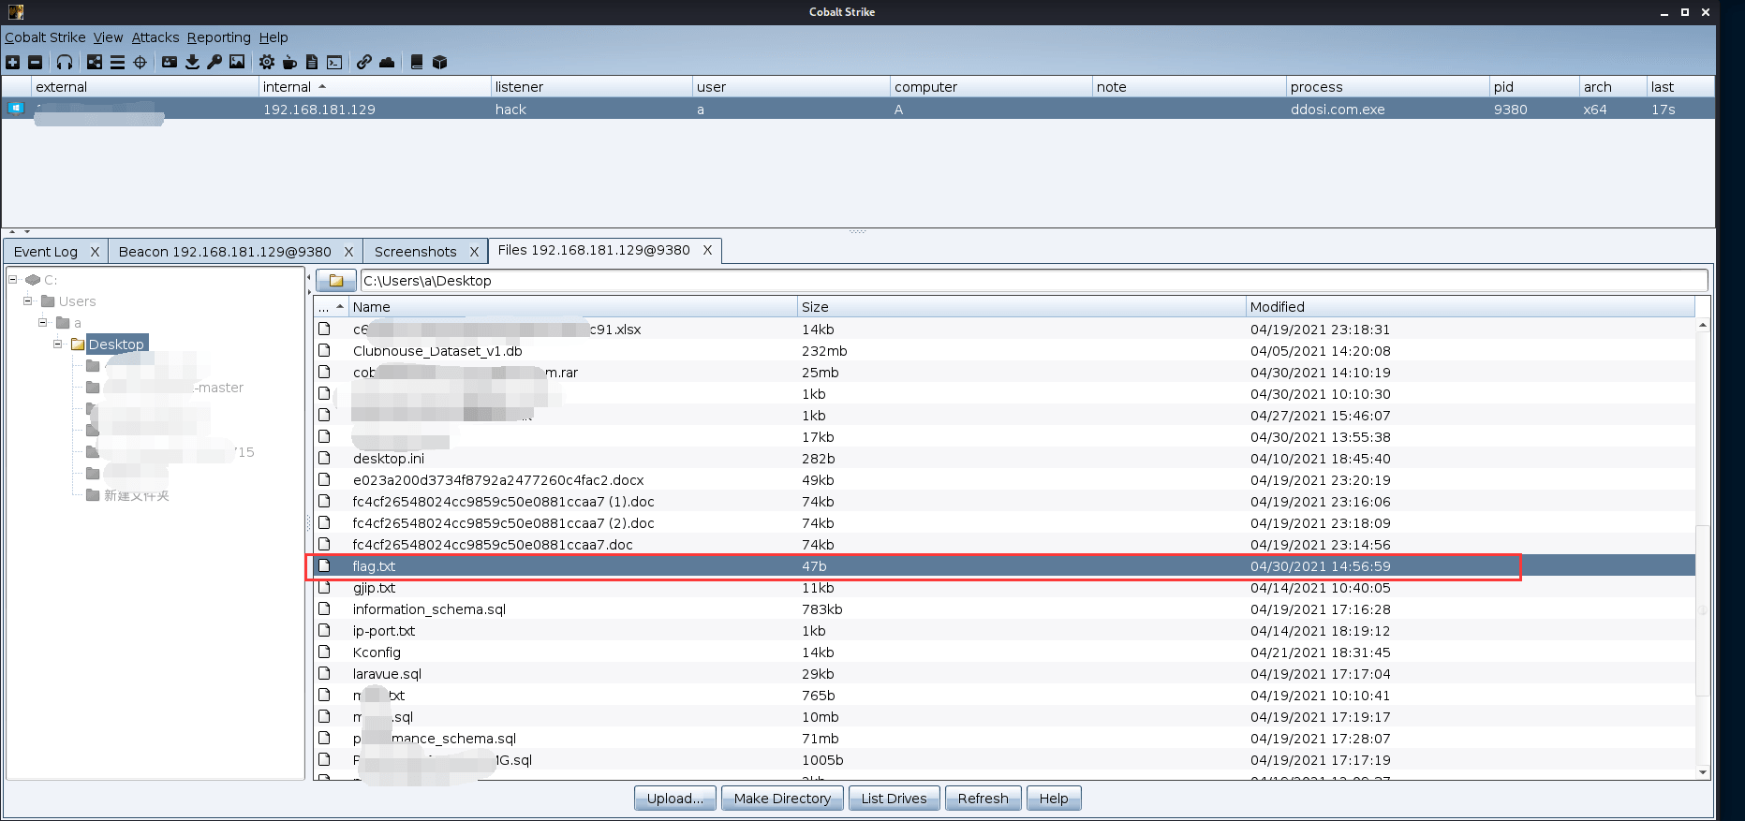Click the cube About toolbar icon
The width and height of the screenshot is (1745, 821).
click(x=439, y=62)
